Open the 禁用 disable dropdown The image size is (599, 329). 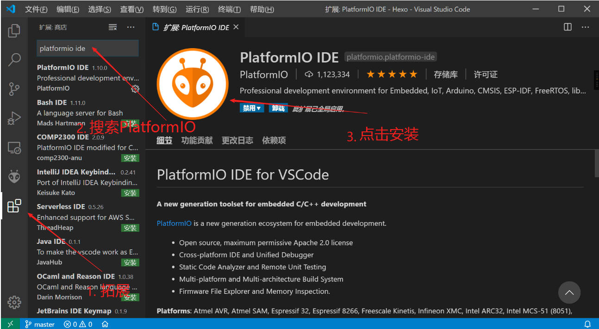pos(252,108)
